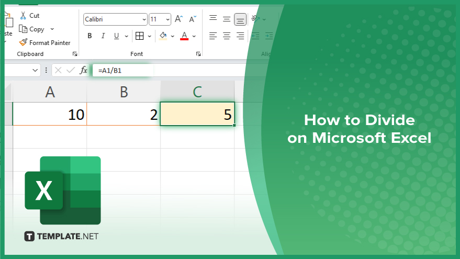Expand the Borders dropdown arrow

(x=149, y=36)
